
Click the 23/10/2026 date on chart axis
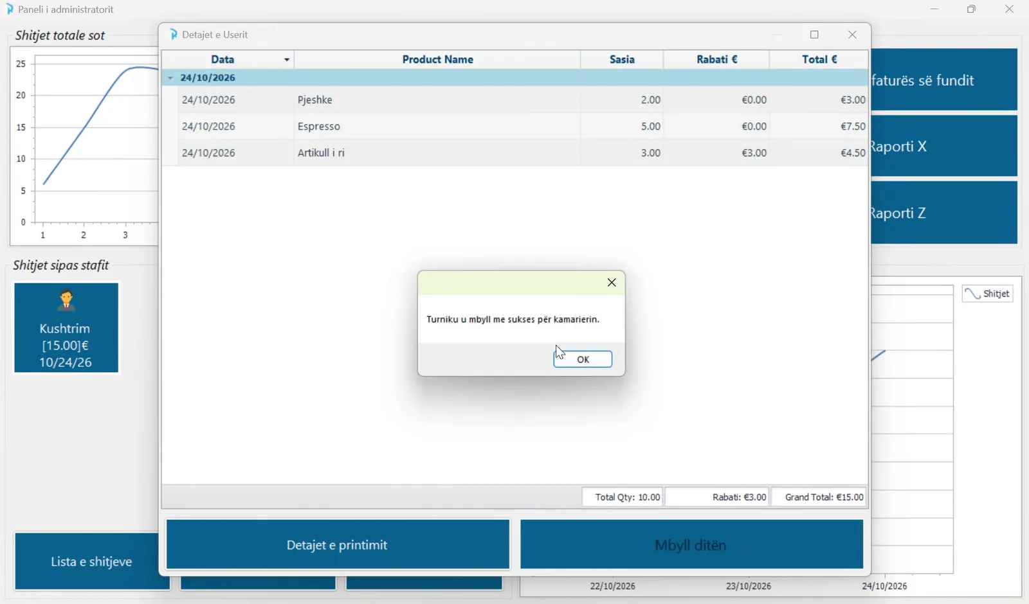pyautogui.click(x=749, y=586)
